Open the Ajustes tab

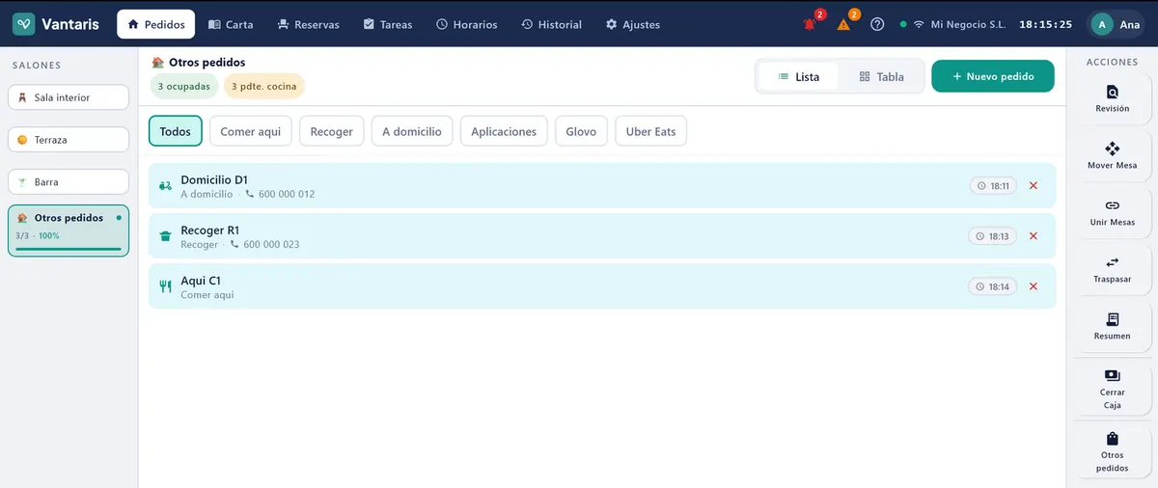point(633,24)
